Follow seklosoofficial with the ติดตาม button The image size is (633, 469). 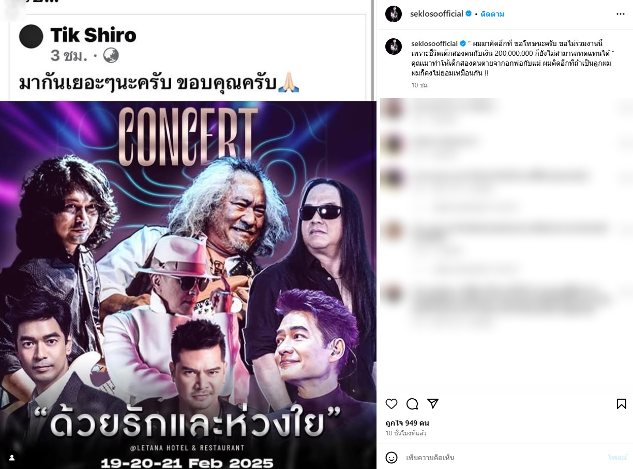pos(492,14)
